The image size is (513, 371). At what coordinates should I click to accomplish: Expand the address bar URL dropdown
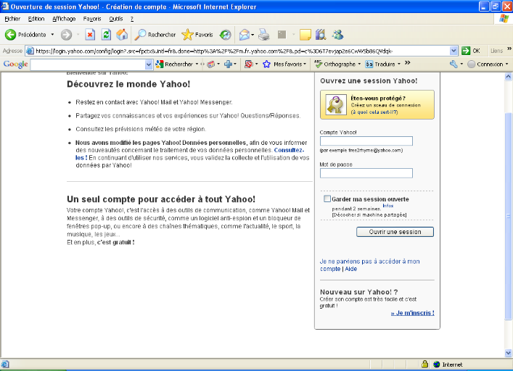(x=454, y=51)
